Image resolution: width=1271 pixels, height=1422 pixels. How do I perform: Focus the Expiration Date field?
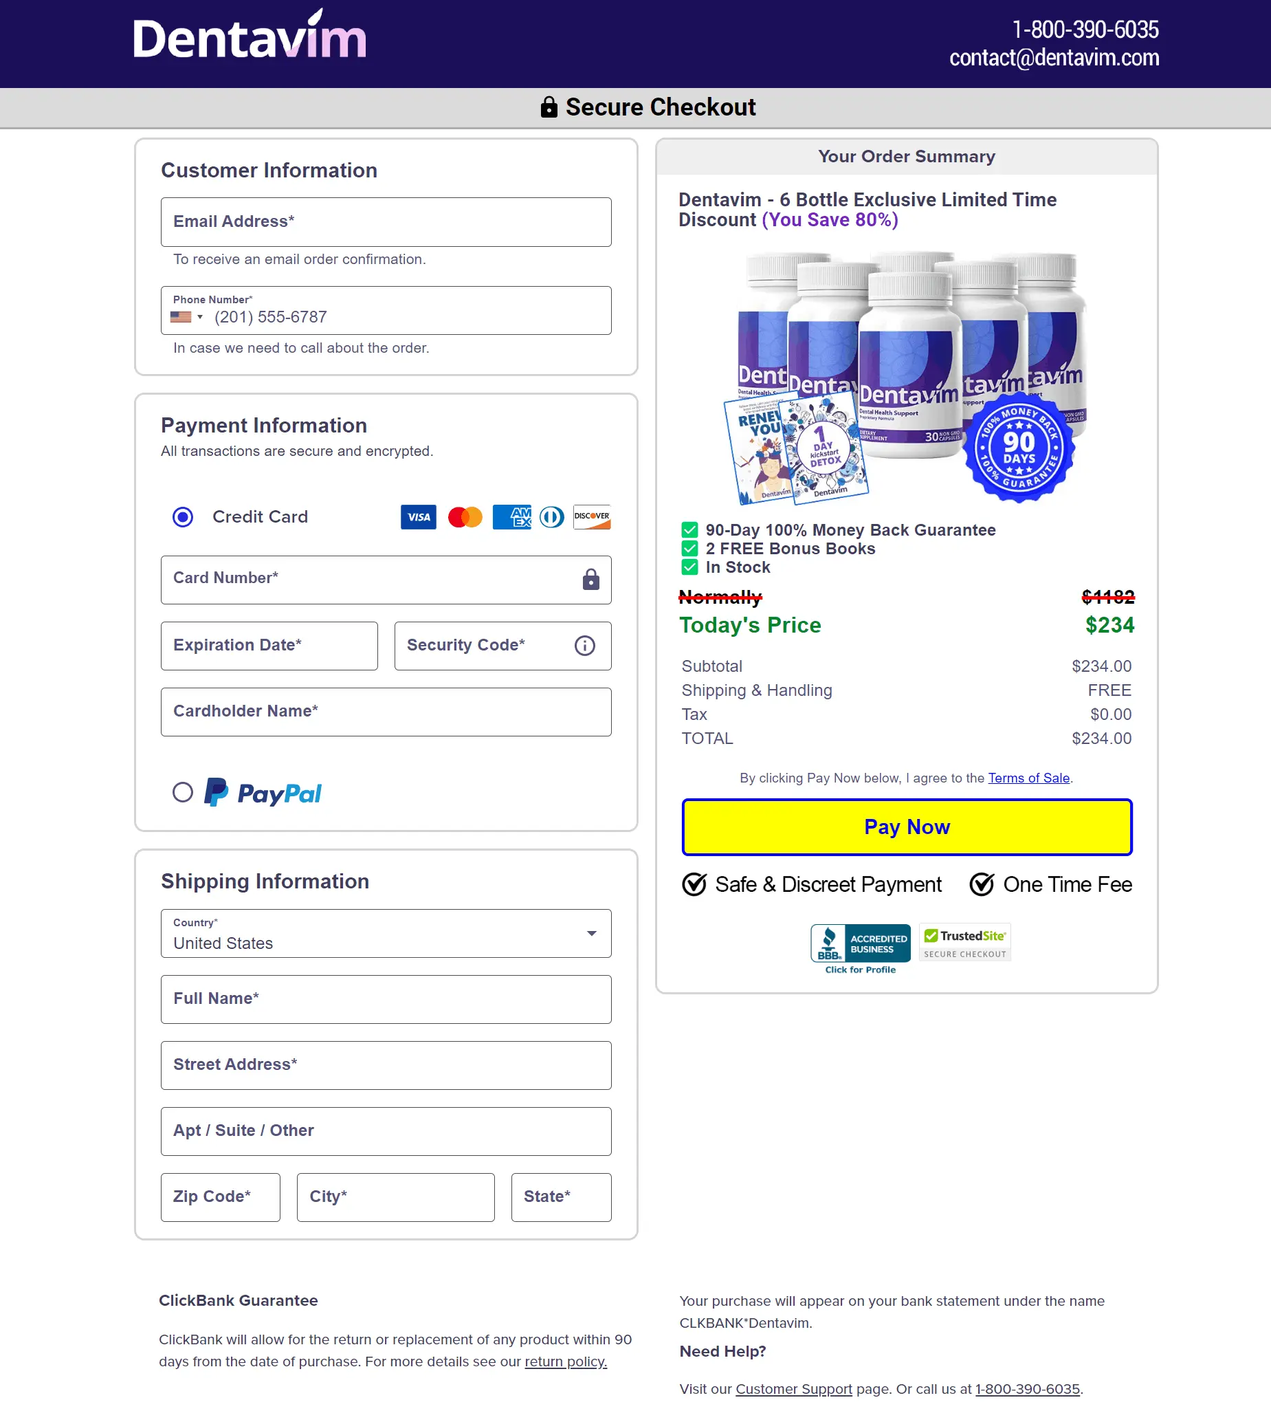(269, 646)
